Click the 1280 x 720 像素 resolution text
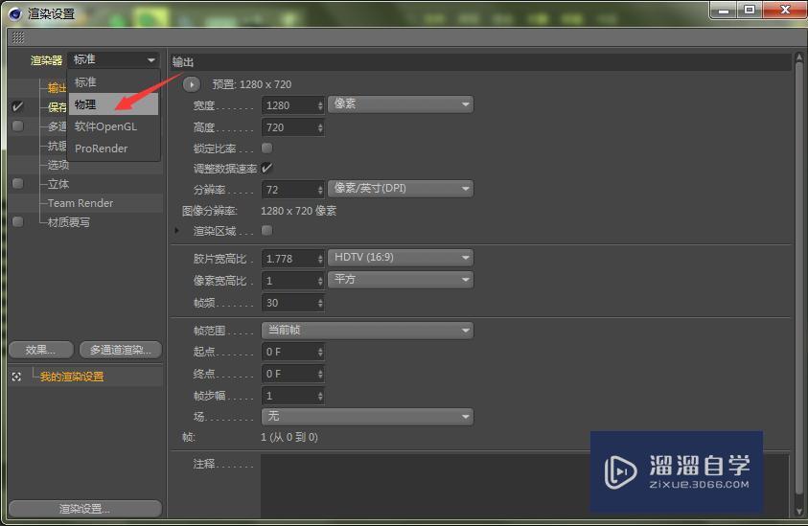The height and width of the screenshot is (526, 808). (x=299, y=211)
